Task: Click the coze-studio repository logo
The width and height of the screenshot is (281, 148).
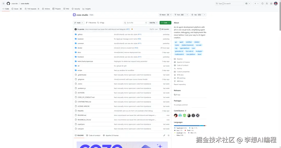Action: point(74,15)
